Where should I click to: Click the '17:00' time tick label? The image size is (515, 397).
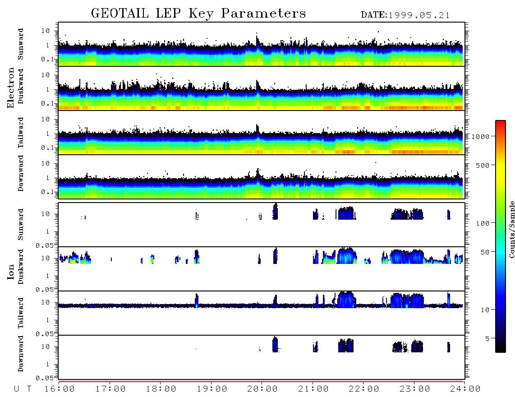[110, 389]
